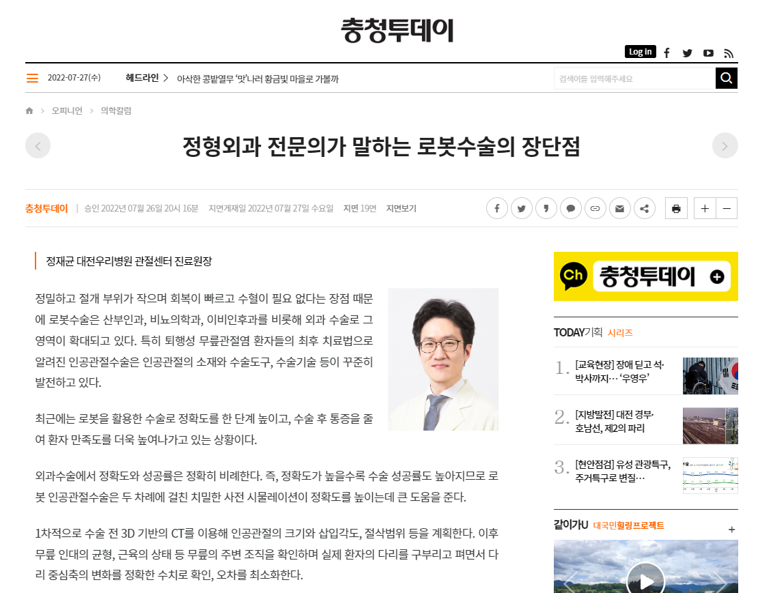Copy article link with chain icon
The image size is (758, 593).
tap(595, 209)
